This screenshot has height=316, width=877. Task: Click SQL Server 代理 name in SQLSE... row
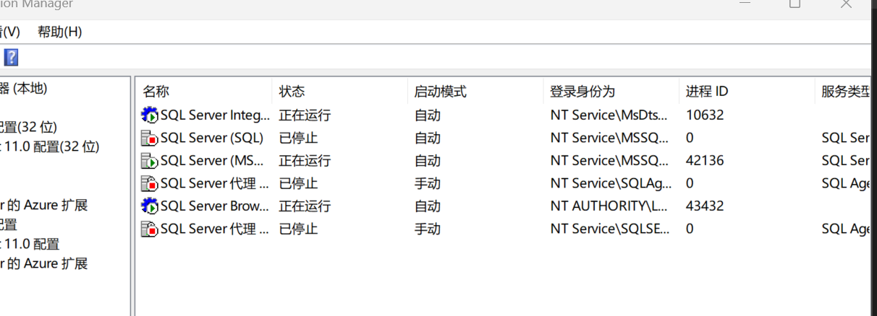point(215,229)
